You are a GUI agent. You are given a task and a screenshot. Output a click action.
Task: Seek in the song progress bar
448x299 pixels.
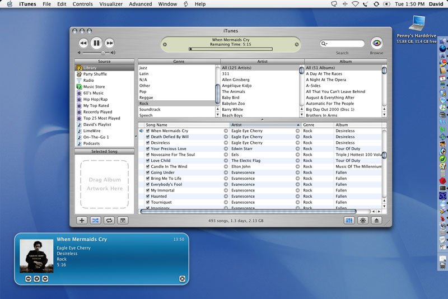231,49
